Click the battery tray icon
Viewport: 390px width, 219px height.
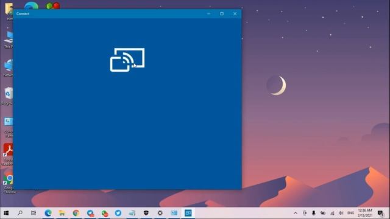click(323, 213)
